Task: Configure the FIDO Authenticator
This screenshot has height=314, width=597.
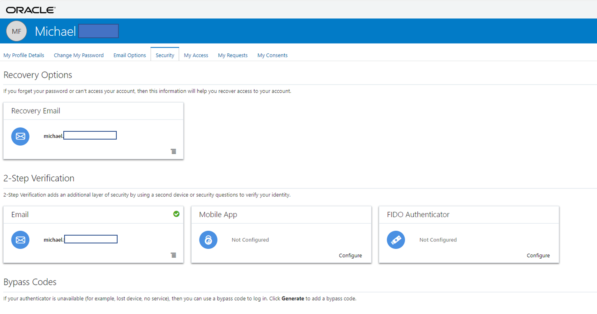Action: tap(538, 255)
